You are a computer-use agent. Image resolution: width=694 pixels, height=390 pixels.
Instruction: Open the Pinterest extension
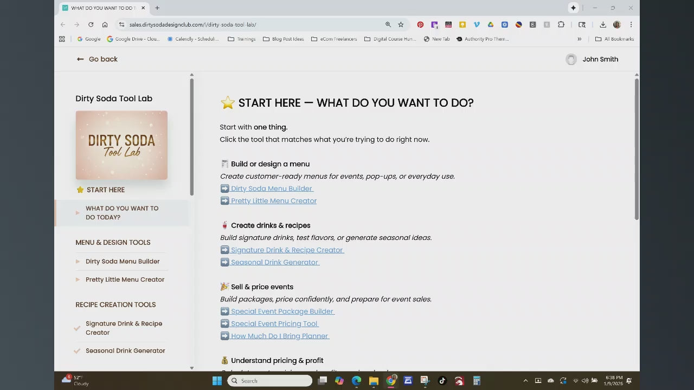pyautogui.click(x=420, y=24)
